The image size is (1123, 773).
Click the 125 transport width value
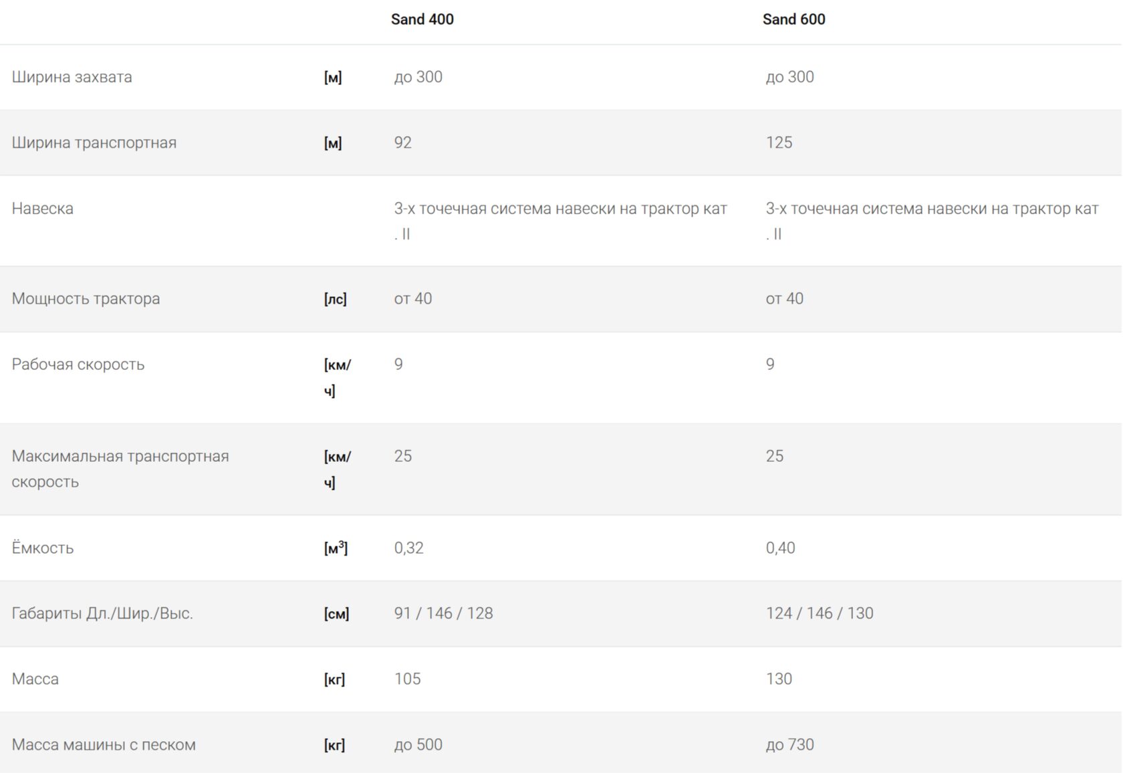(779, 142)
